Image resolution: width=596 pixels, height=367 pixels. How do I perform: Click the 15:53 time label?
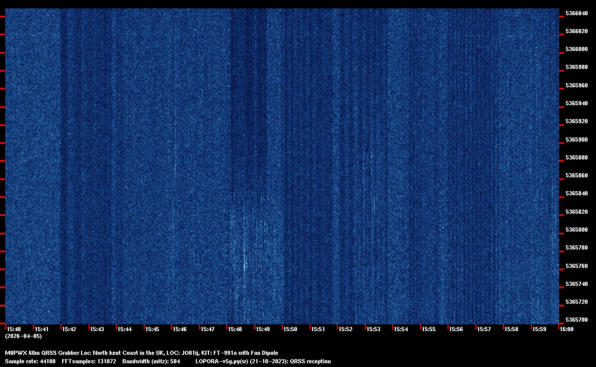coord(373,329)
